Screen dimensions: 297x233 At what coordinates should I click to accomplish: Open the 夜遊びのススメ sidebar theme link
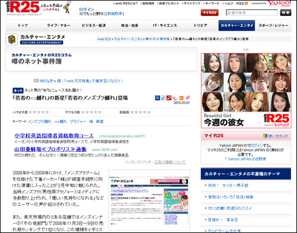click(230, 208)
